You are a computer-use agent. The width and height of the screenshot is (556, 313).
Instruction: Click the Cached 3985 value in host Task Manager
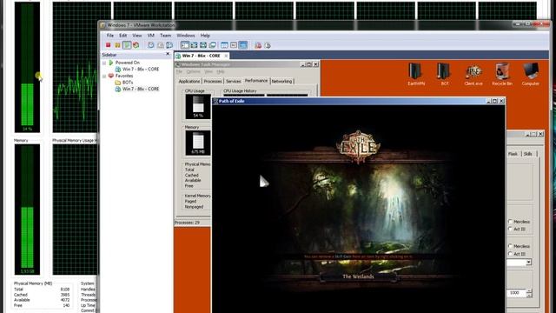click(x=65, y=295)
